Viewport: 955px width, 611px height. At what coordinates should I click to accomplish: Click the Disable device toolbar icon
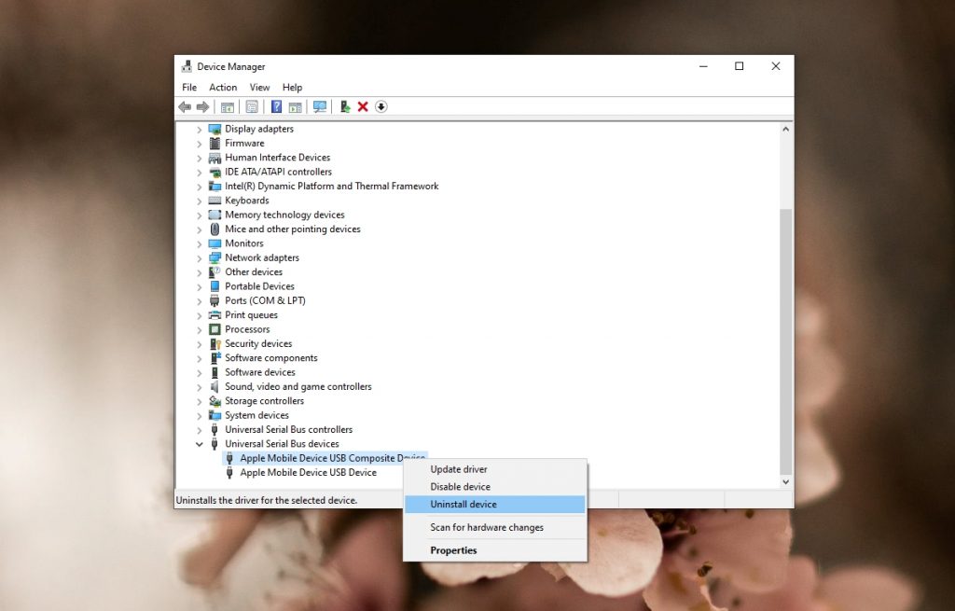(x=381, y=106)
